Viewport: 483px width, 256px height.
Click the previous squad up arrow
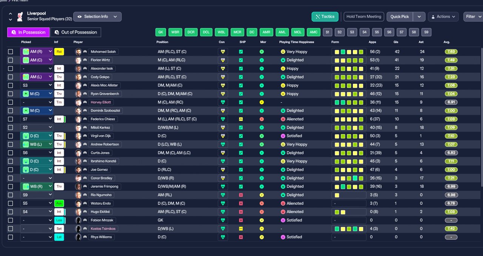tap(10, 14)
